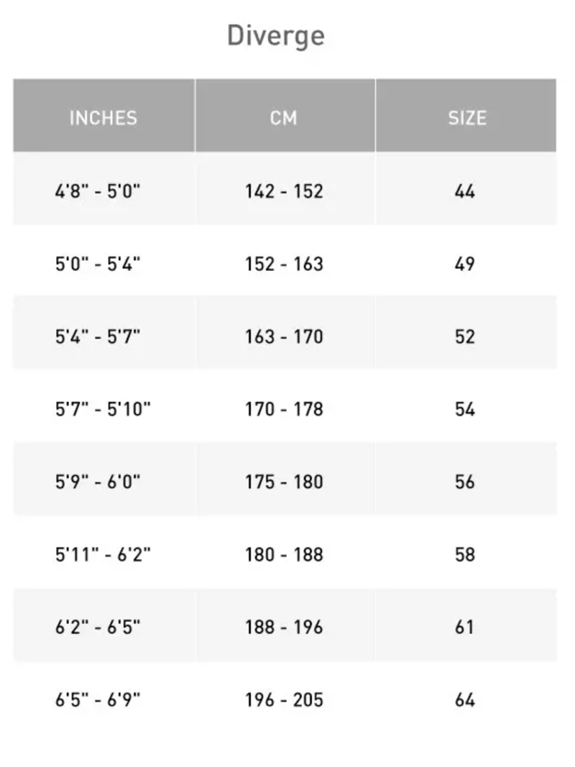This screenshot has height=767, width=575.
Task: Select size 56 in the table
Action: point(465,482)
